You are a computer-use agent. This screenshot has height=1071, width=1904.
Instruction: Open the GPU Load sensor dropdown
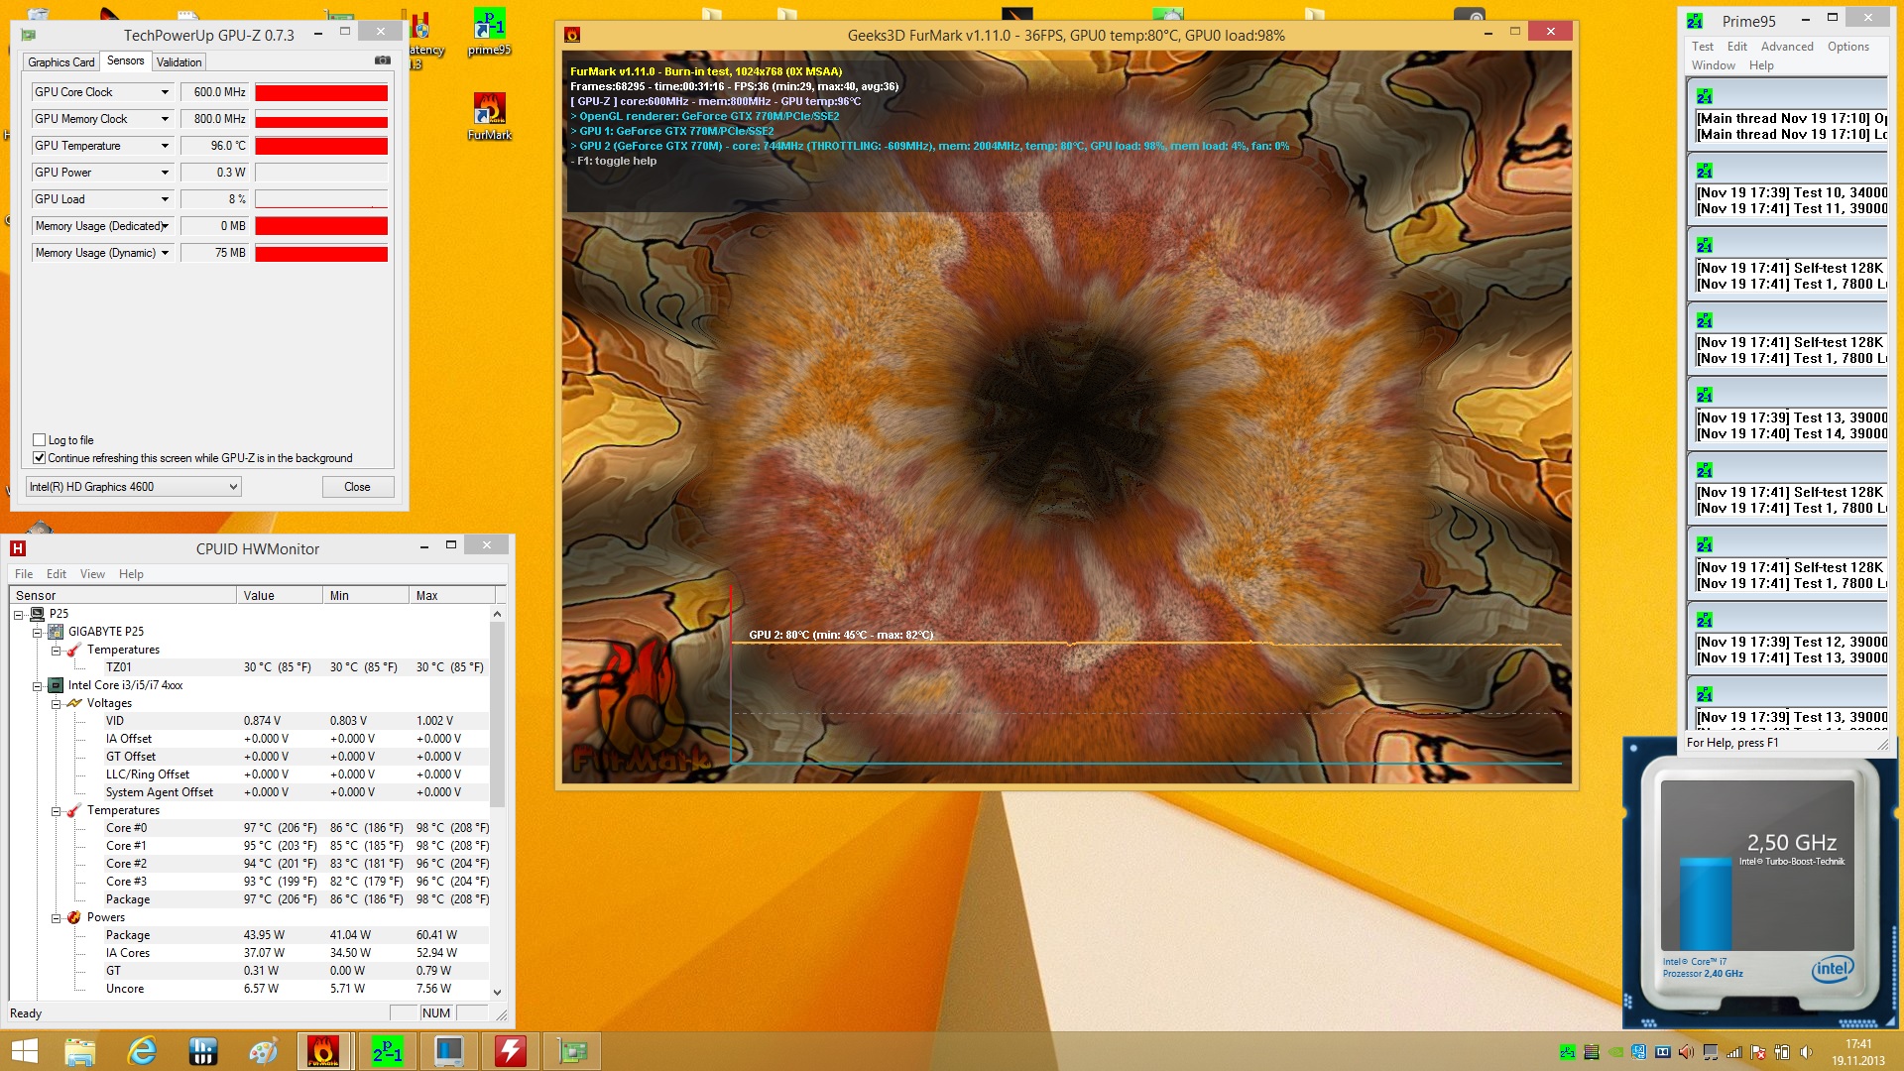[x=165, y=199]
